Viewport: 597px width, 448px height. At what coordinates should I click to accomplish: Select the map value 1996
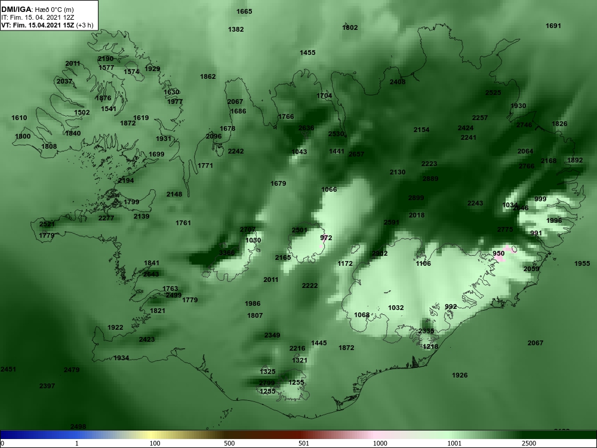tap(554, 221)
